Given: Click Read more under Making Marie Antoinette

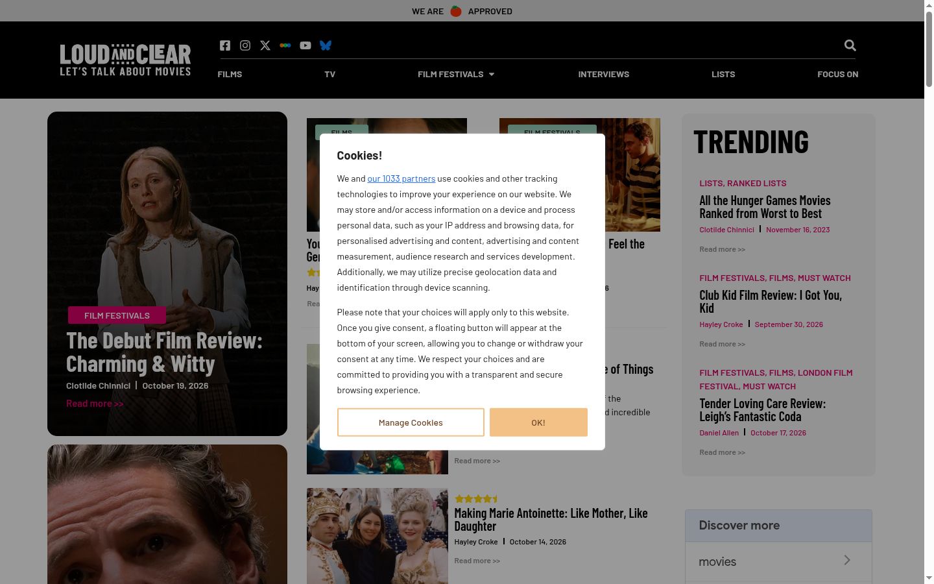Looking at the screenshot, I should coord(477,561).
